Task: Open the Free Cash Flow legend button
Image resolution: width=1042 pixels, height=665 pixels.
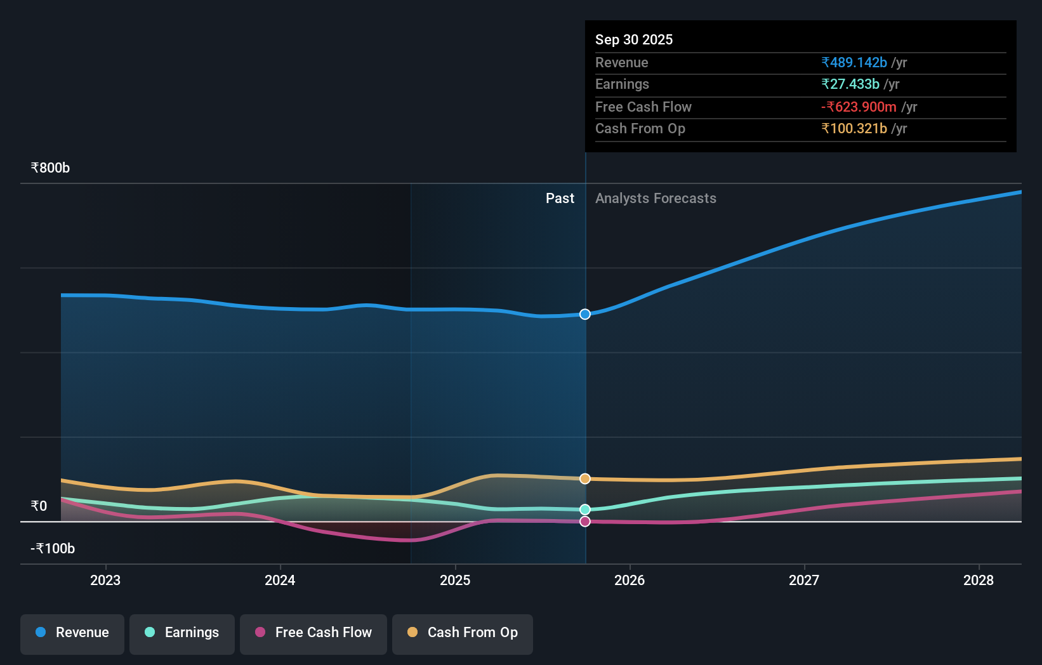Action: (313, 633)
